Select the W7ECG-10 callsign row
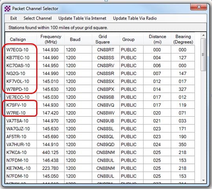The height and width of the screenshot is (189, 212). (x=100, y=50)
